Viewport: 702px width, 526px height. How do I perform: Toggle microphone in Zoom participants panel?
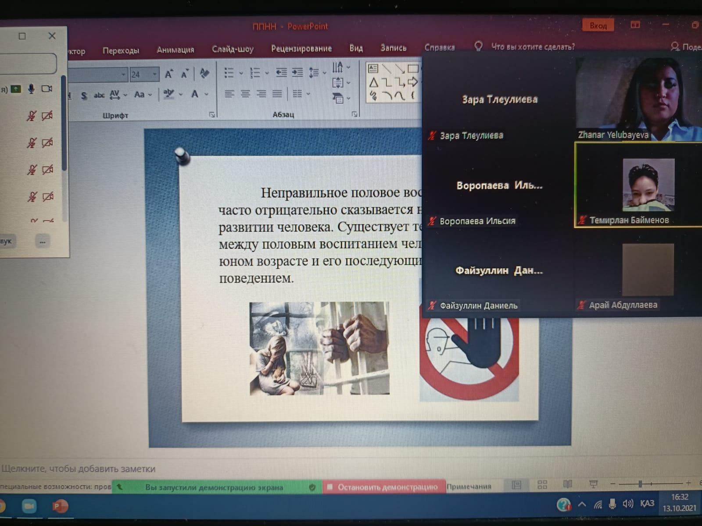pos(31,89)
